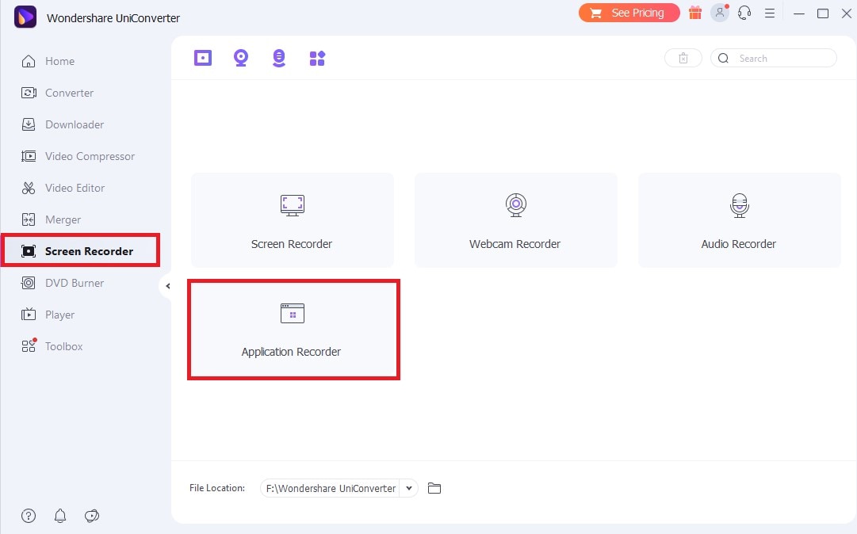Open the Toolbox section
This screenshot has width=857, height=534.
pos(52,346)
